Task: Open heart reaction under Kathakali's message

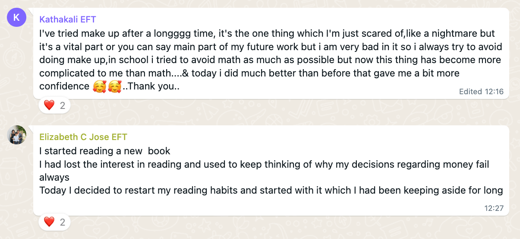Action: click(54, 105)
